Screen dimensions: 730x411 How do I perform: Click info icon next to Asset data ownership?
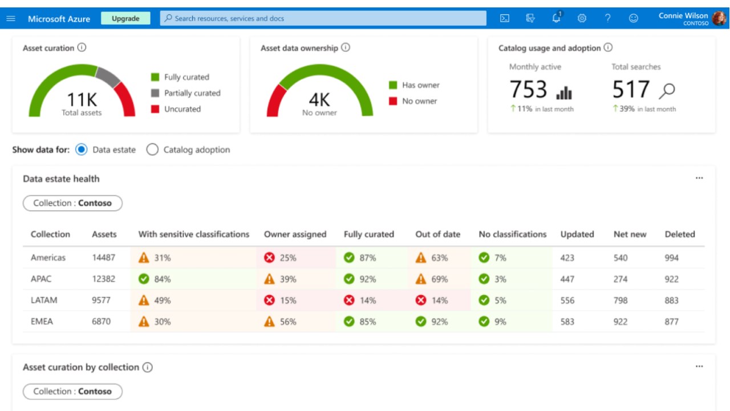point(346,48)
